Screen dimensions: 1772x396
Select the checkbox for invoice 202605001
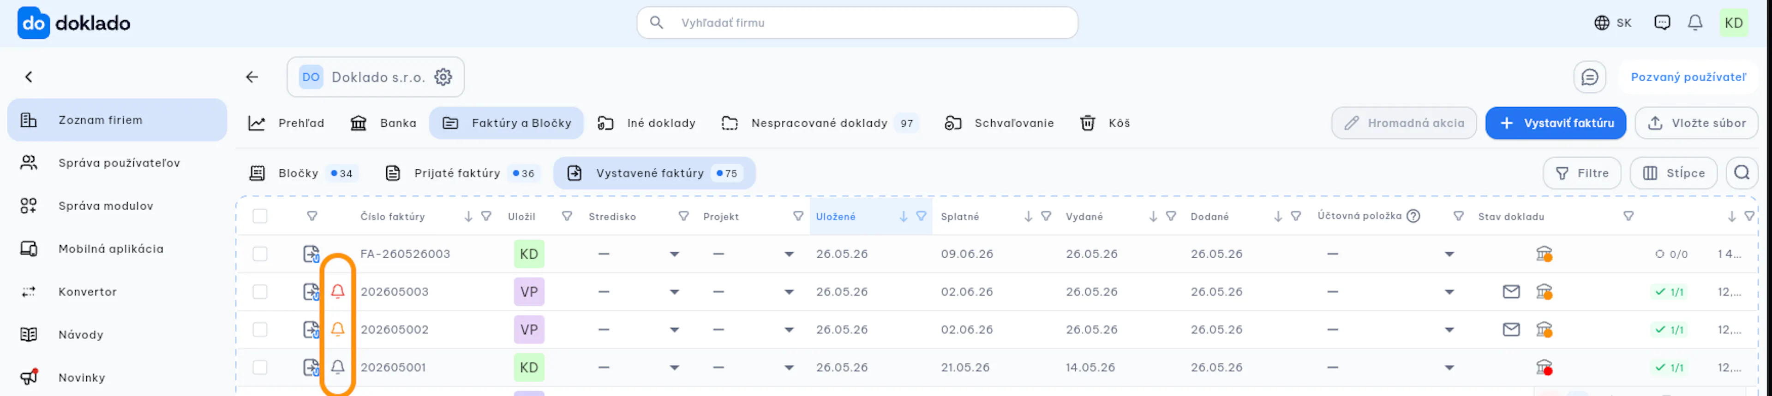tap(260, 367)
